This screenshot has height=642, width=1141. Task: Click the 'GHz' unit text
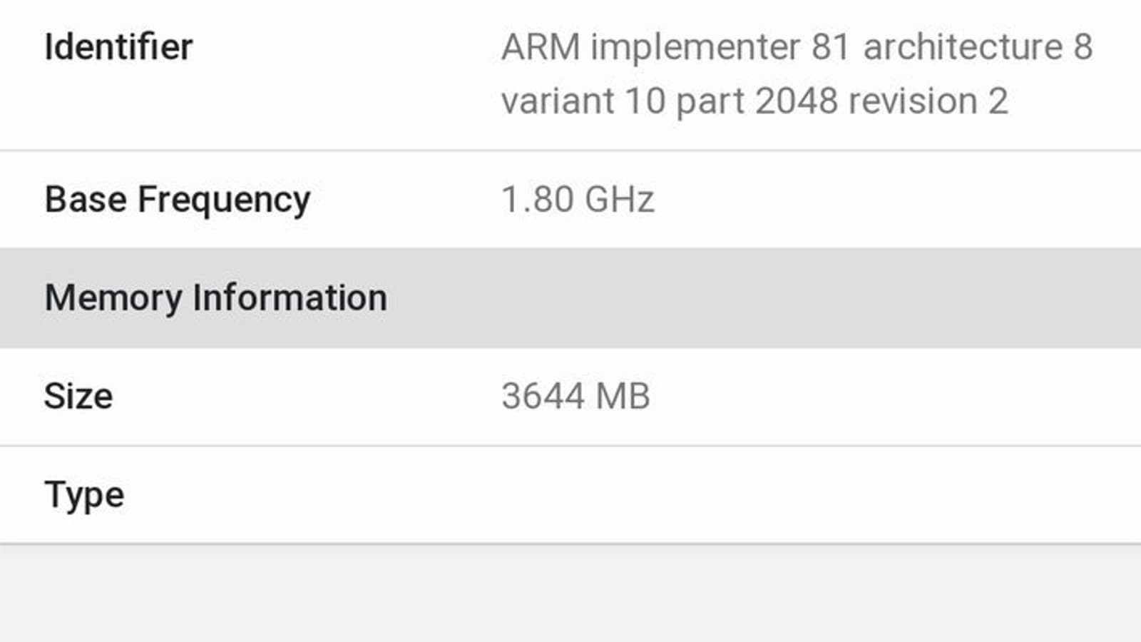pyautogui.click(x=619, y=200)
